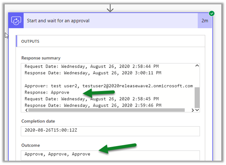Click the Outcome field showing Approve values
226x165 pixels.
point(110,154)
